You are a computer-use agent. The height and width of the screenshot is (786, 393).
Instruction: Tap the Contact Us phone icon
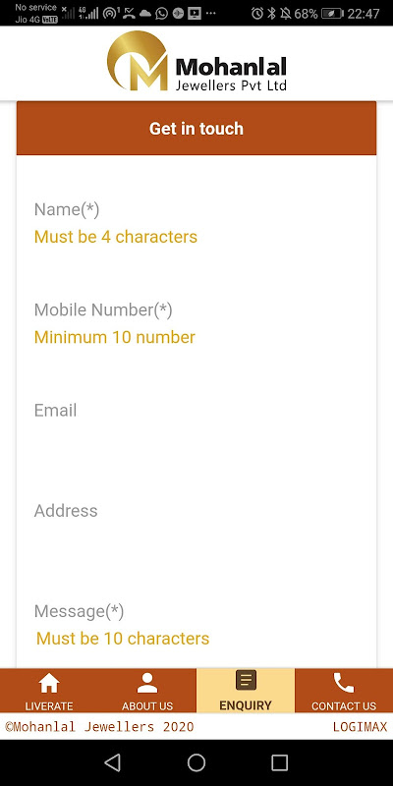point(343,683)
